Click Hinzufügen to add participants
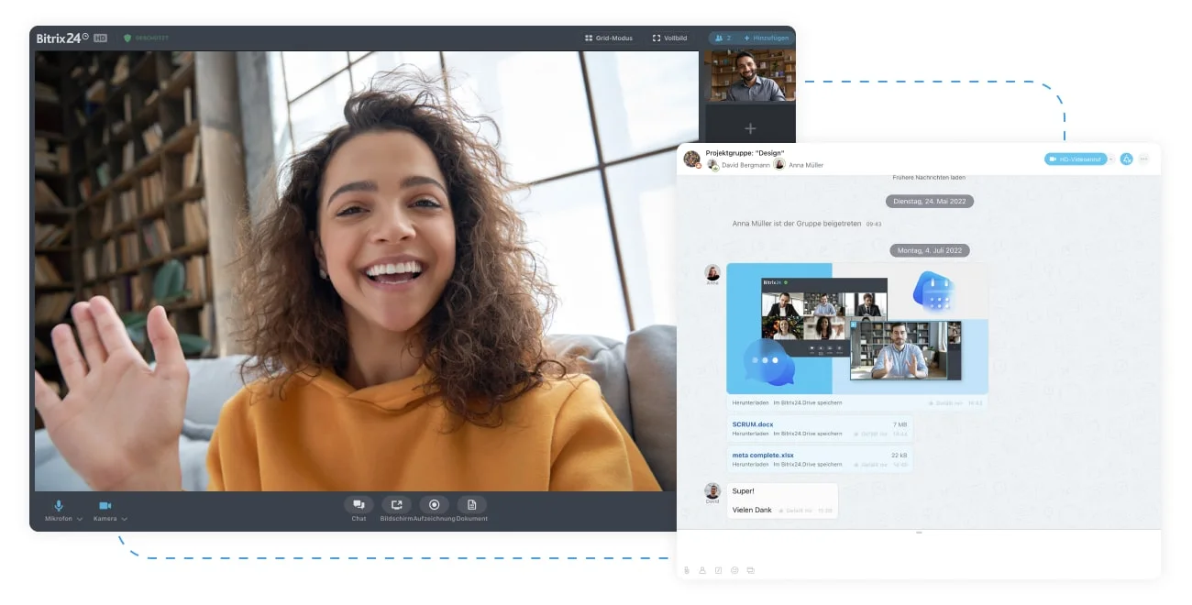This screenshot has width=1192, height=605. [766, 38]
